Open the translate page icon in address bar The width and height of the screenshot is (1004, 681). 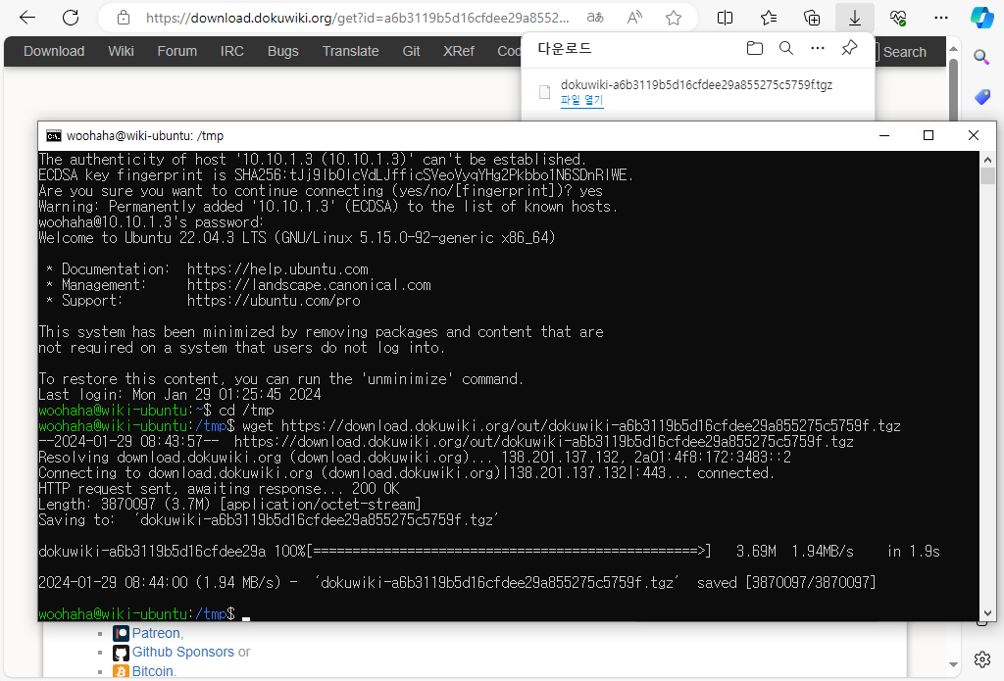point(595,18)
